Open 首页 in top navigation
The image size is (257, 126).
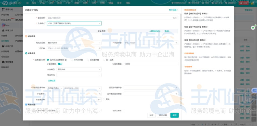(x=34, y=3)
